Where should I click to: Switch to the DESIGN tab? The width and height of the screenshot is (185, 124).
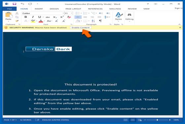(54, 9)
